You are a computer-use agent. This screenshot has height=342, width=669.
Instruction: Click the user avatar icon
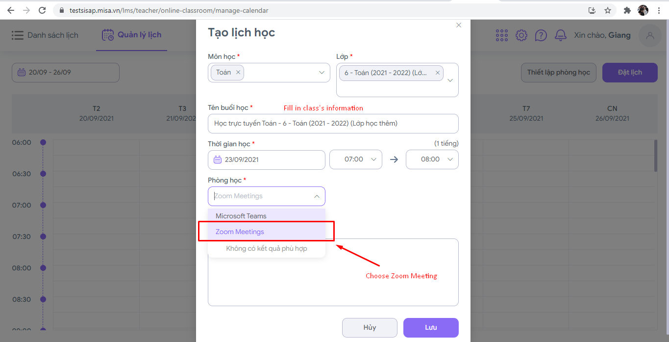click(x=650, y=35)
